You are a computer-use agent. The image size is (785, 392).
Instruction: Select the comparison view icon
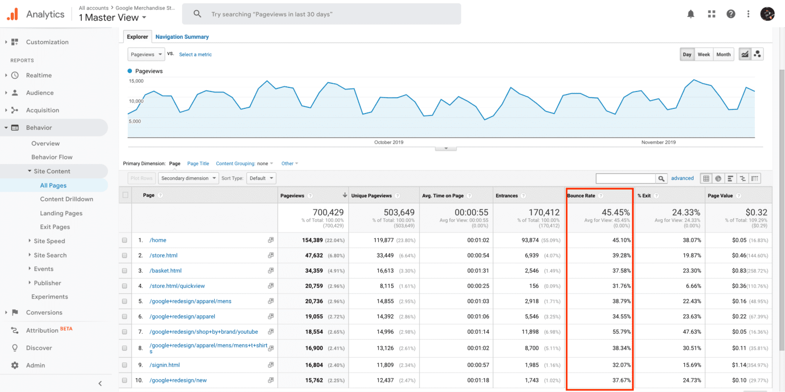point(743,178)
